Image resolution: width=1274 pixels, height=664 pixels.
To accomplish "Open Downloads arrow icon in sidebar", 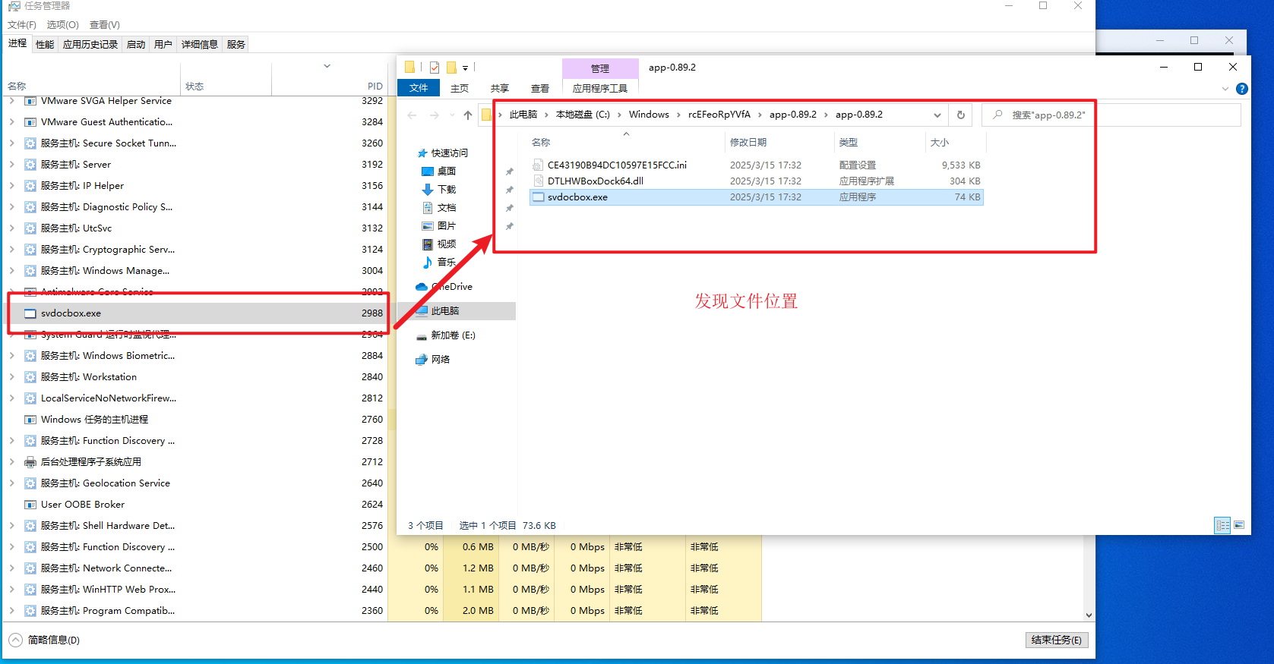I will (x=427, y=190).
